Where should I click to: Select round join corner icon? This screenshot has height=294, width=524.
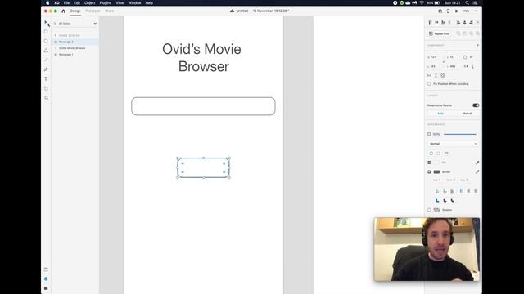(x=445, y=201)
